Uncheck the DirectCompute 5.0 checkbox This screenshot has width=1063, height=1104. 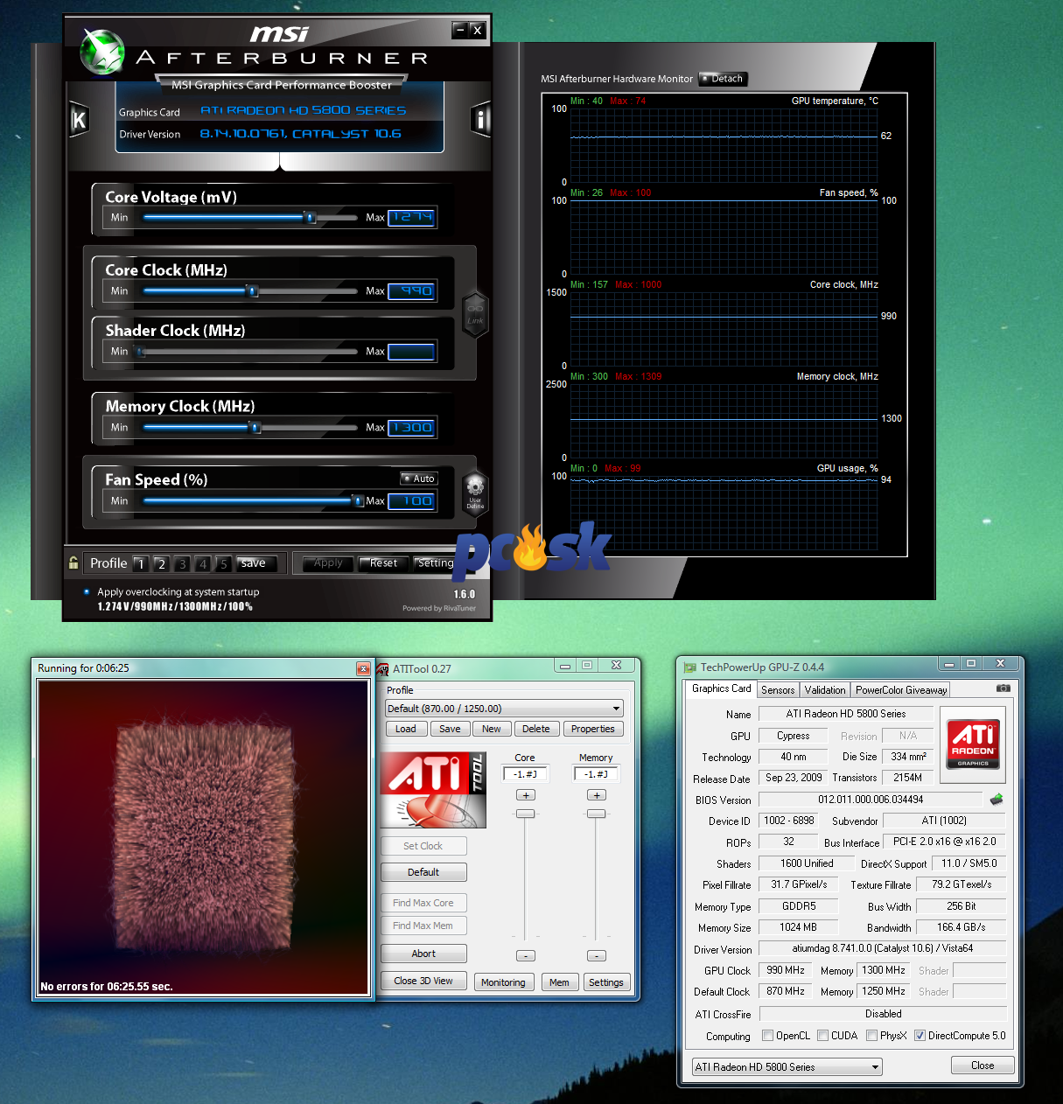pos(920,1036)
